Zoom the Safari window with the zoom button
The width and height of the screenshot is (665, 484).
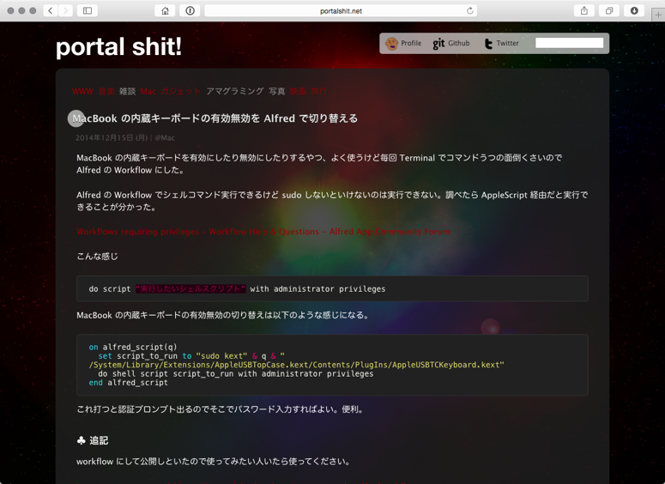(x=33, y=10)
